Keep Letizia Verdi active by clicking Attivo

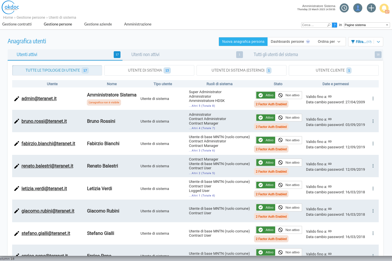click(x=265, y=185)
